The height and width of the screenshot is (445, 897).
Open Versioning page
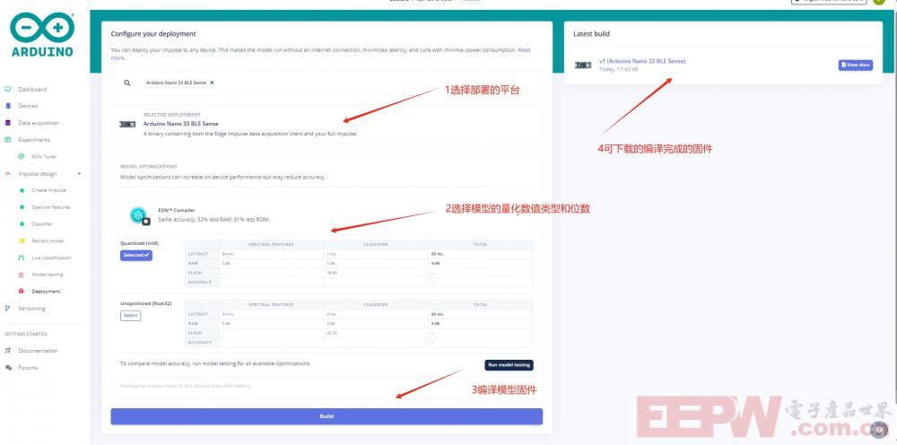pos(31,309)
